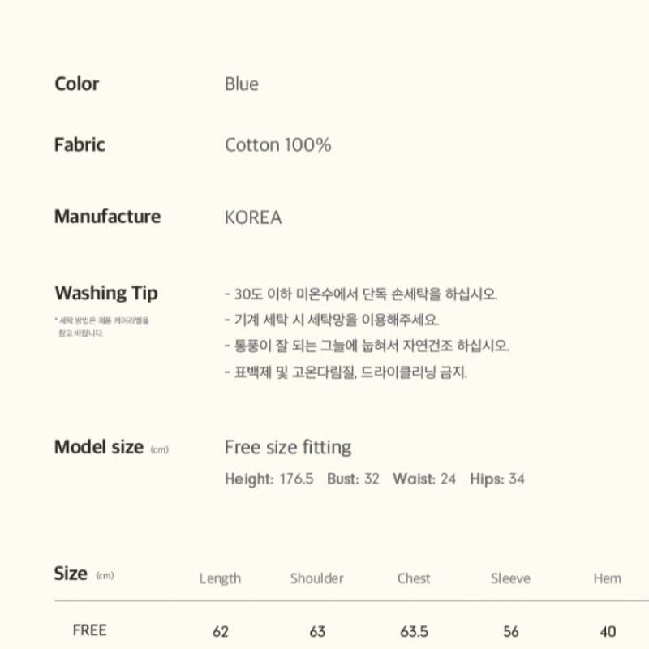Image resolution: width=649 pixels, height=649 pixels.
Task: Click the Model size heading
Action: pos(98,447)
